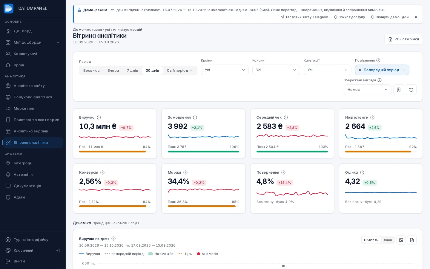This screenshot has height=269, width=430.
Task: Open the Канали filter dropdown
Action: click(x=276, y=70)
